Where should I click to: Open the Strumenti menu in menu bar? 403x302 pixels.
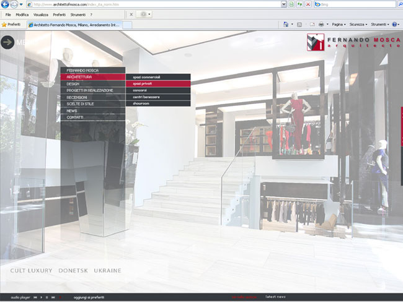coord(78,15)
